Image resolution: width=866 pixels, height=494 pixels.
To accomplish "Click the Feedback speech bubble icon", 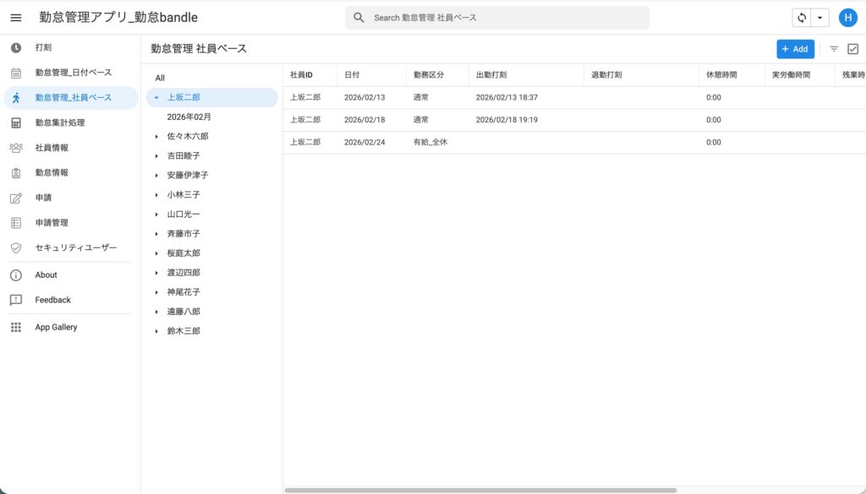I will [x=16, y=300].
